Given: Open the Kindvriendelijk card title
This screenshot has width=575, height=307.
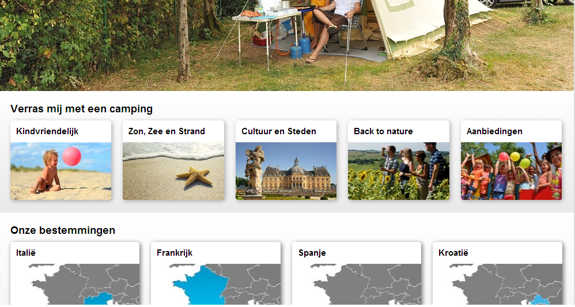Looking at the screenshot, I should 47,131.
